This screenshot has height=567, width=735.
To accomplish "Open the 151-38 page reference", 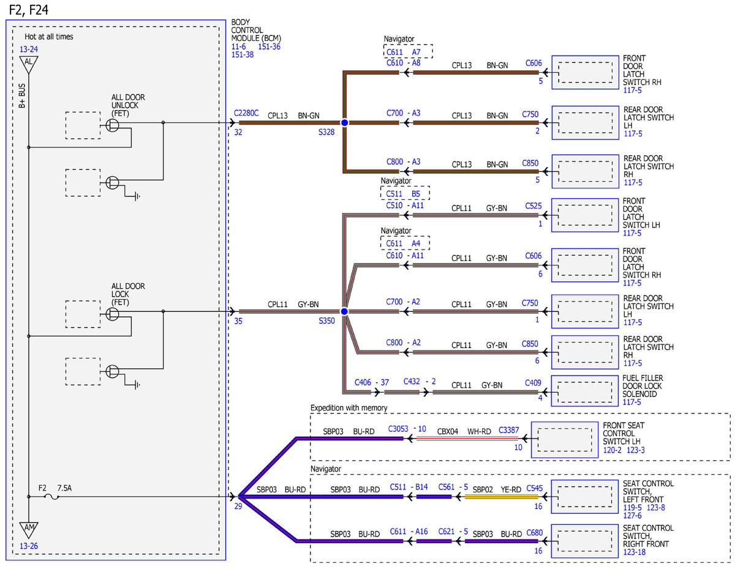I will (x=243, y=54).
